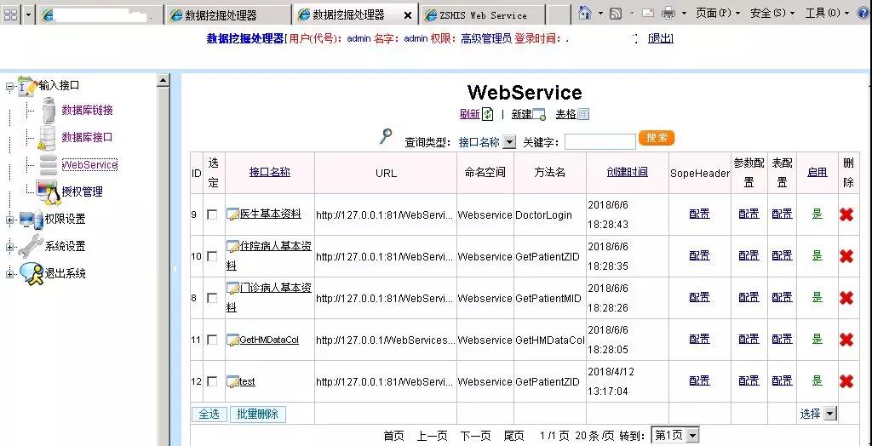Click the 全选 button
This screenshot has width=872, height=446.
pos(209,415)
